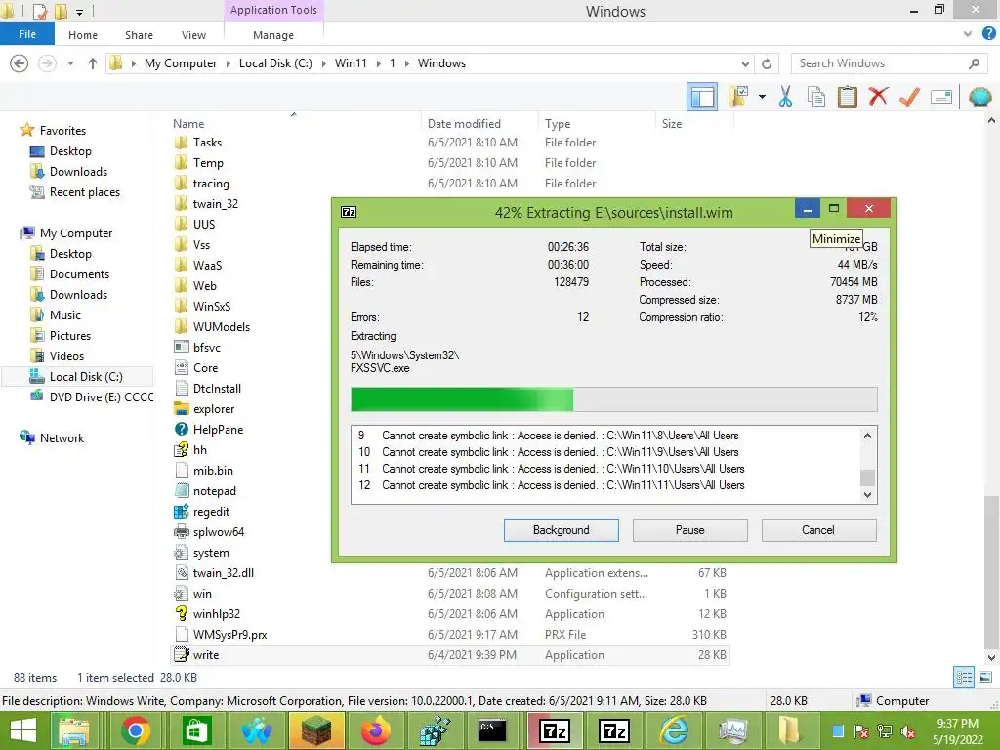1000x750 pixels.
Task: Switch to the Share ribbon tab
Action: pyautogui.click(x=139, y=35)
